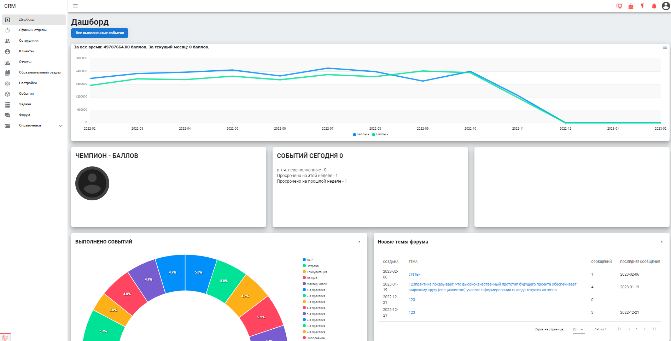Image resolution: width=671 pixels, height=341 pixels.
Task: Open the user account avatar menu
Action: (666, 6)
